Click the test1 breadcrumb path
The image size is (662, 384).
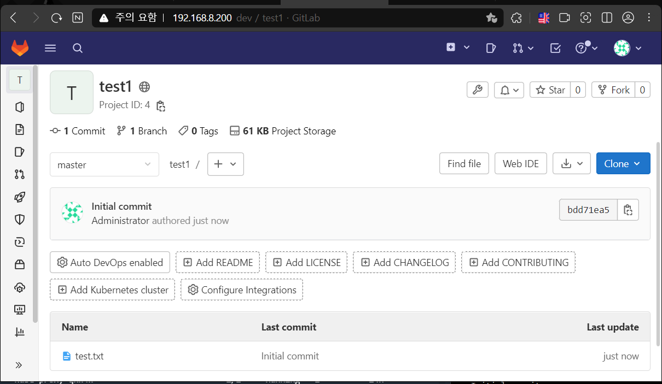(x=179, y=164)
